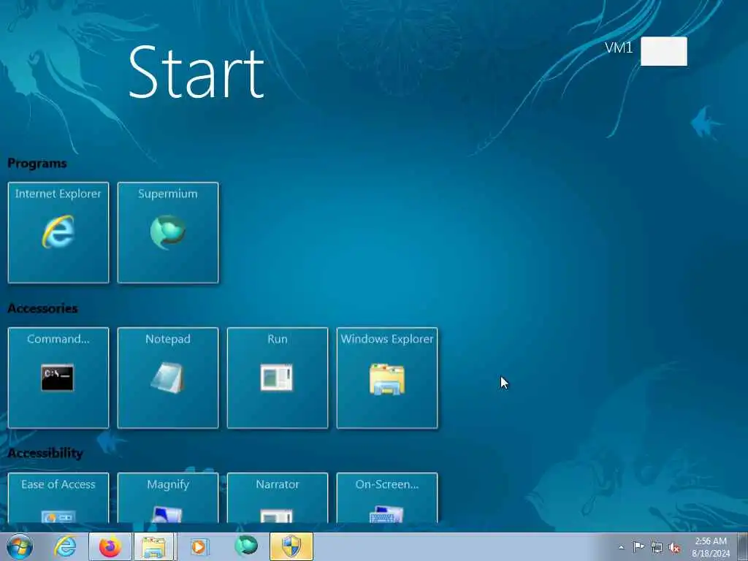This screenshot has width=748, height=561.
Task: Launch Windows Media Player from taskbar
Action: [200, 546]
